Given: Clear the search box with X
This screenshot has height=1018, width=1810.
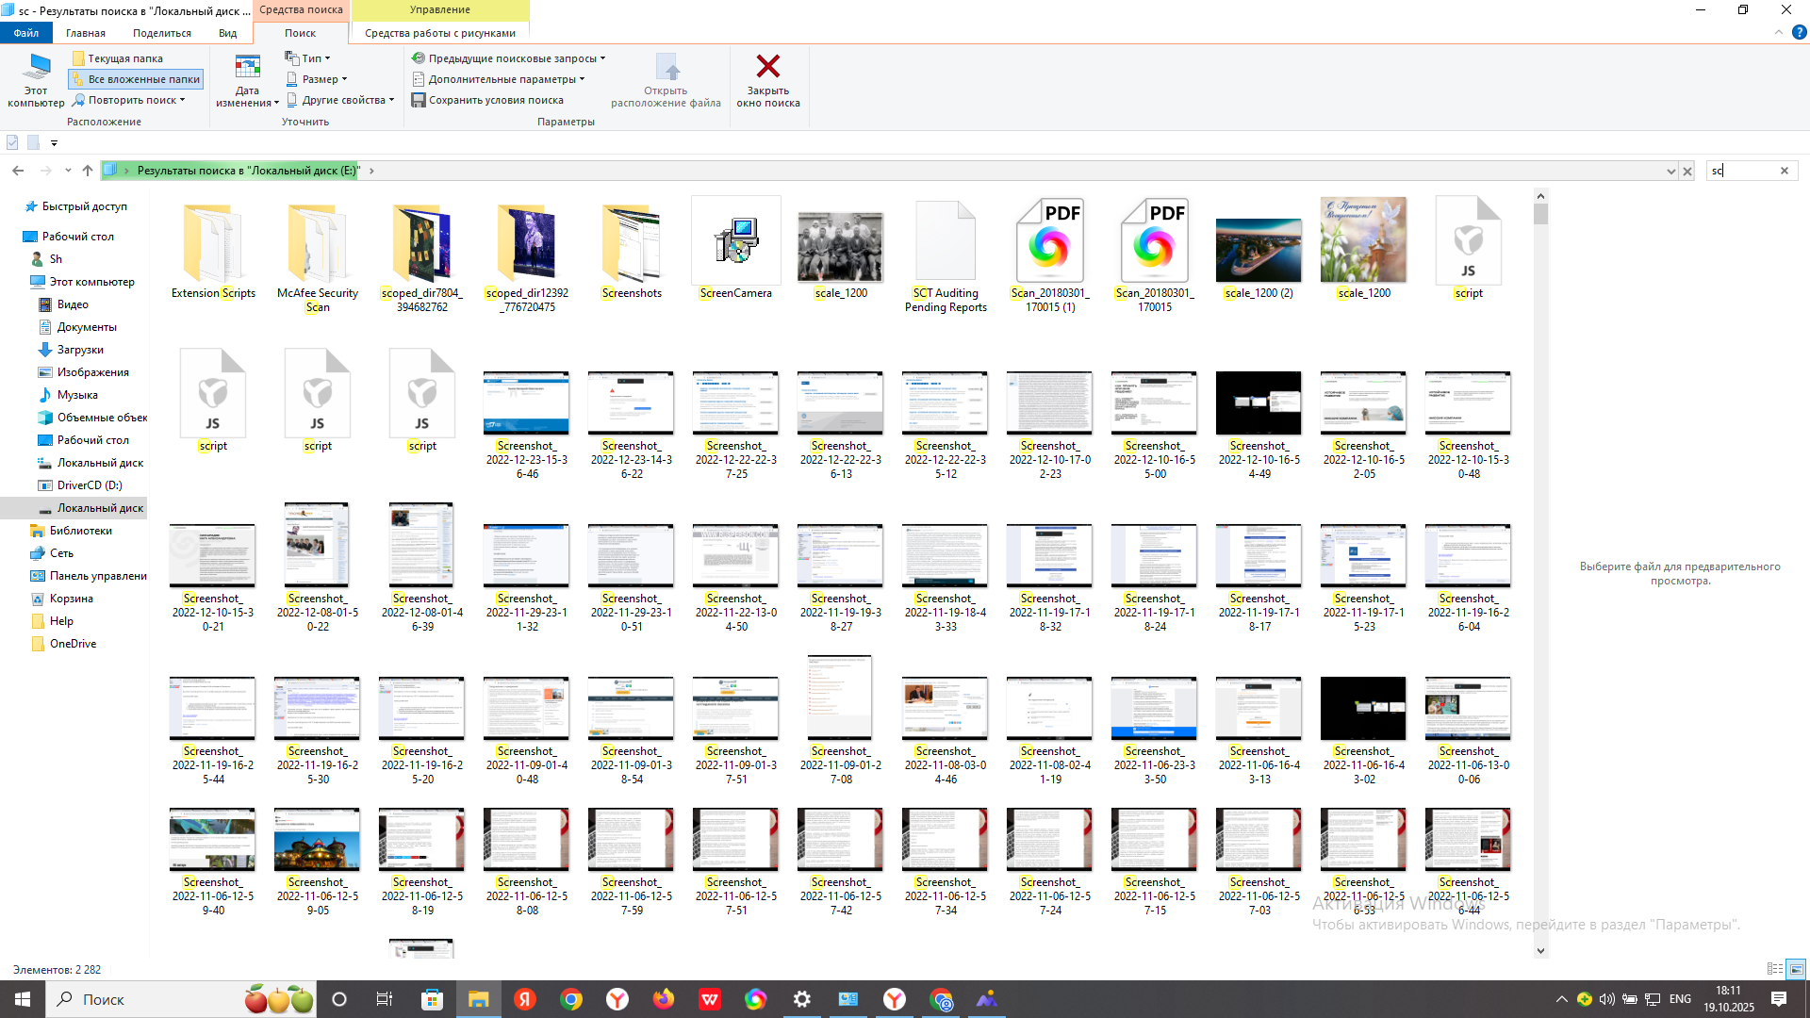Looking at the screenshot, I should (1784, 171).
